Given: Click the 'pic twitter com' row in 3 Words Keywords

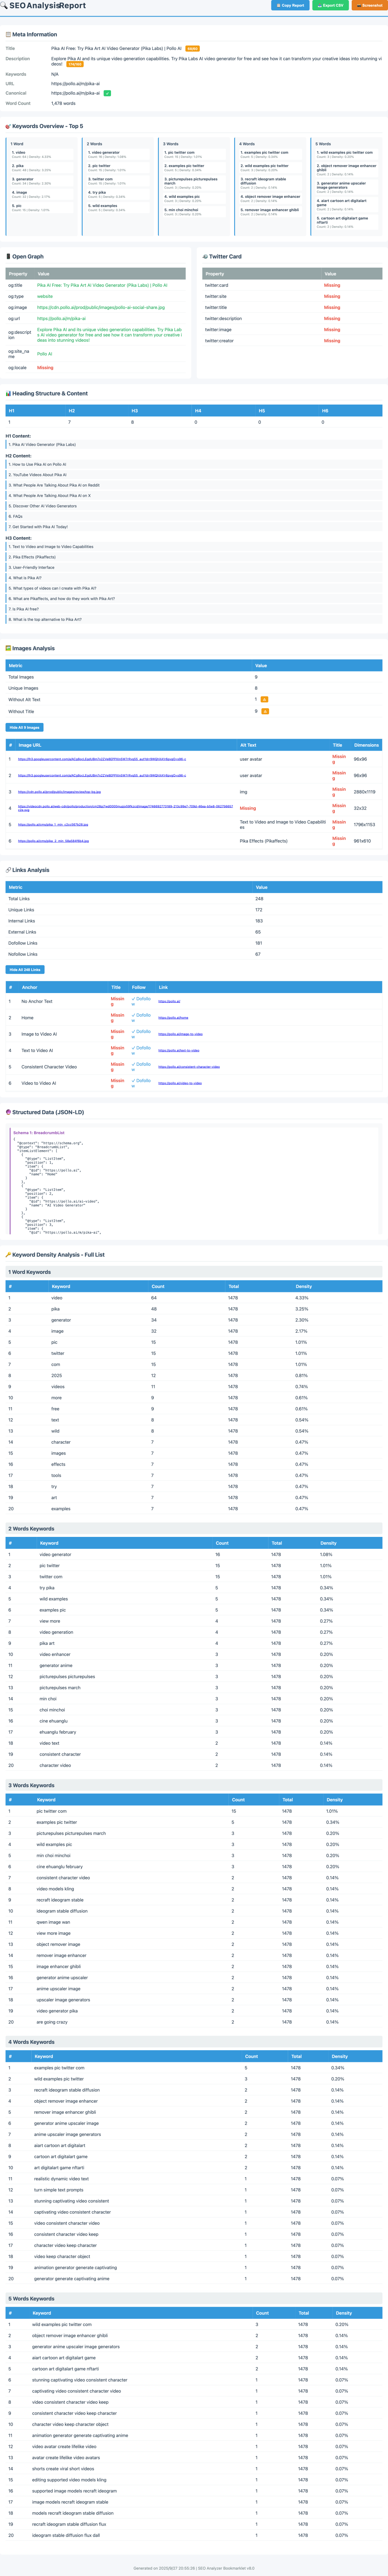Looking at the screenshot, I should point(194,1811).
